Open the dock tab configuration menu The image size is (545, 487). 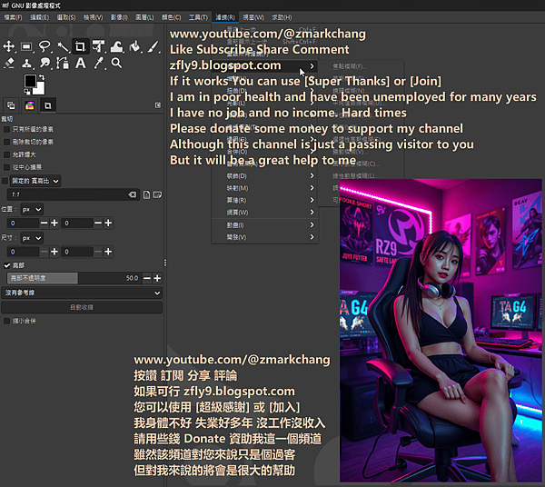[158, 105]
